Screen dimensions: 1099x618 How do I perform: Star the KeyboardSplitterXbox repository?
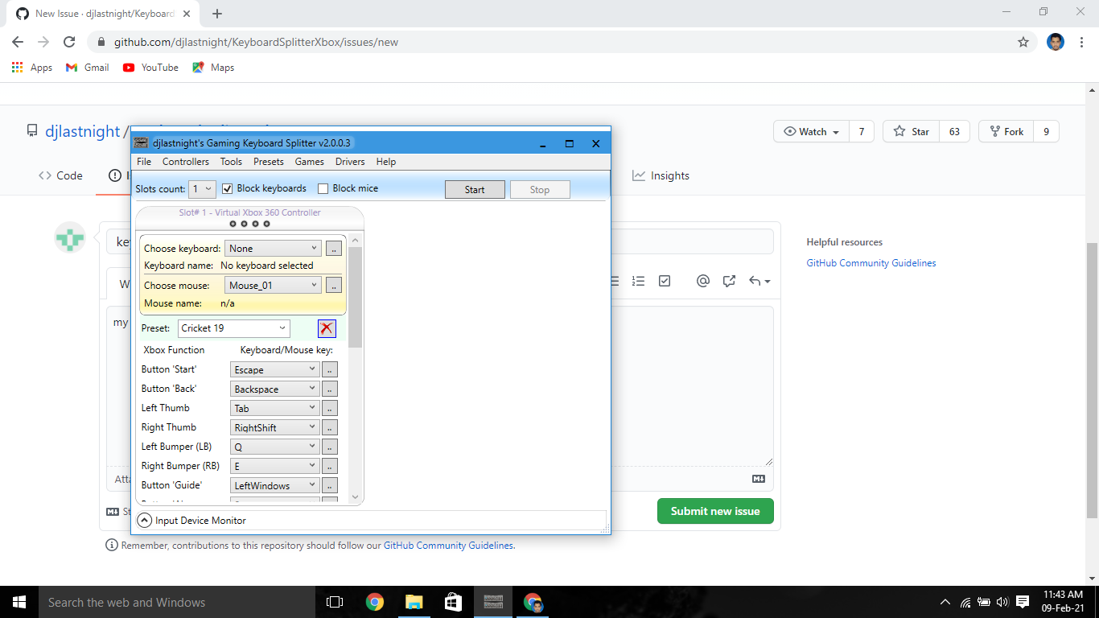pyautogui.click(x=910, y=130)
